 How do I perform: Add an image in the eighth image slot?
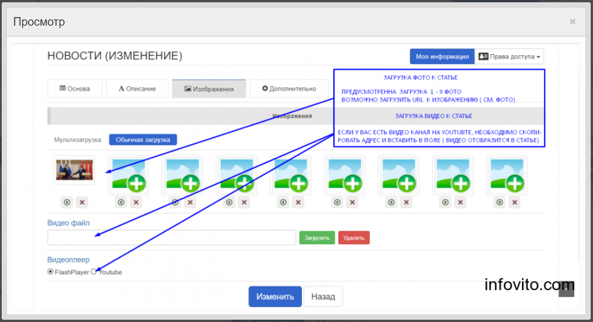pyautogui.click(x=453, y=175)
